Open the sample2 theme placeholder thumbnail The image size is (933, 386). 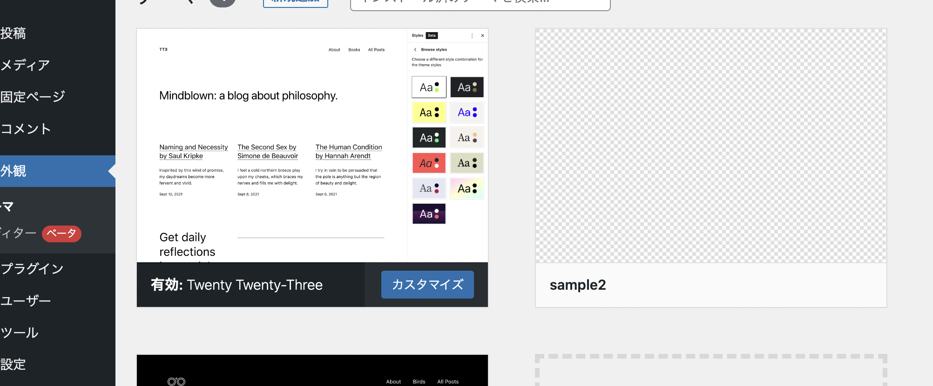(x=711, y=146)
